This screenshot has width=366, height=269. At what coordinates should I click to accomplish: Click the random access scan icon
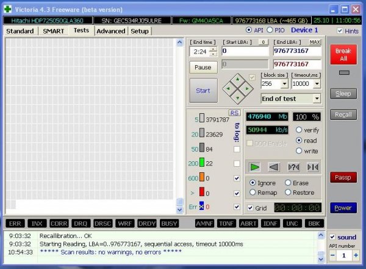coord(293,167)
